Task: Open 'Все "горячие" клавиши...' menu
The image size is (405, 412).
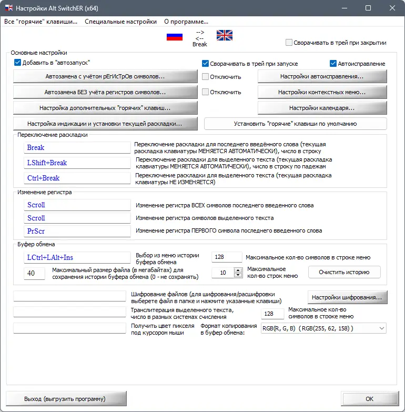Action: tap(40, 22)
